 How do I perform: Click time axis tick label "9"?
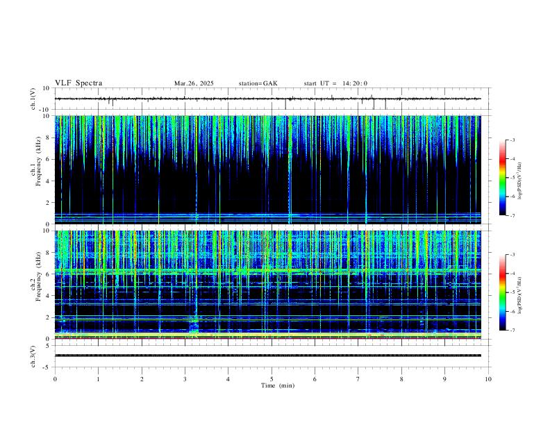point(444,379)
